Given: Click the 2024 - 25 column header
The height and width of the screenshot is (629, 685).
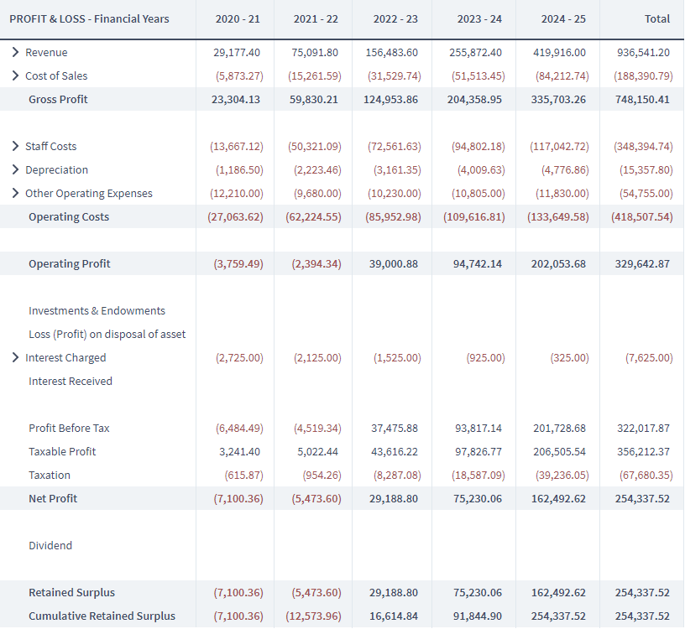Looking at the screenshot, I should 560,18.
